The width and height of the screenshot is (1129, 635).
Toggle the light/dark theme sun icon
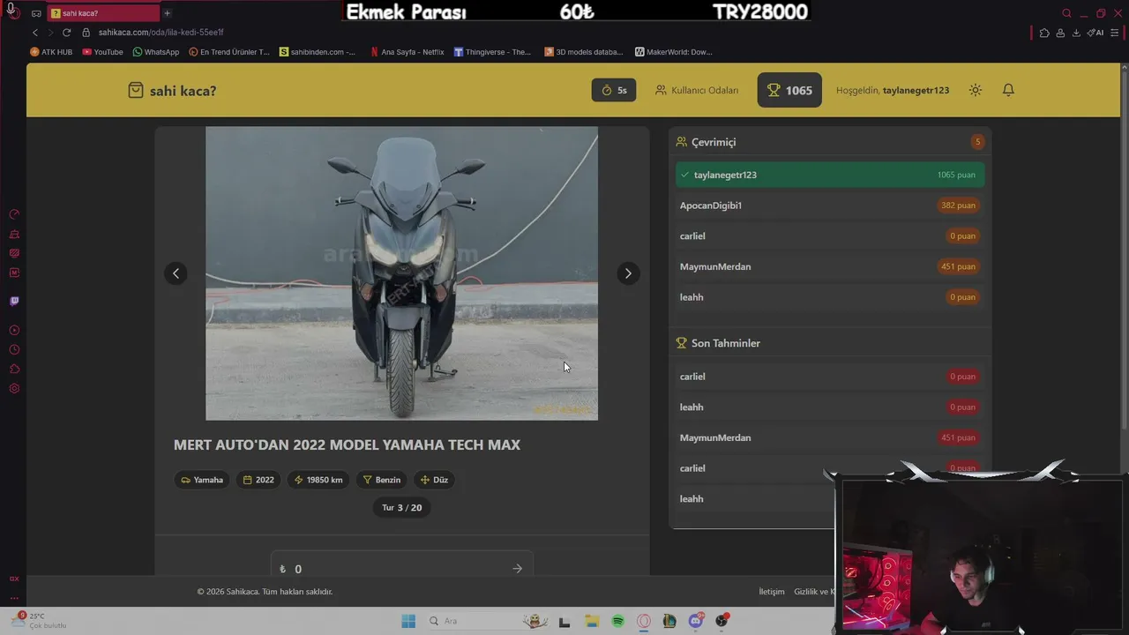[x=975, y=90]
